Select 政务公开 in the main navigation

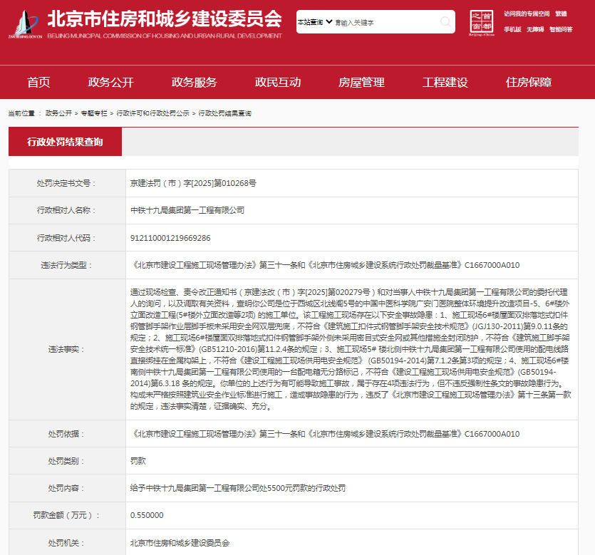(110, 83)
